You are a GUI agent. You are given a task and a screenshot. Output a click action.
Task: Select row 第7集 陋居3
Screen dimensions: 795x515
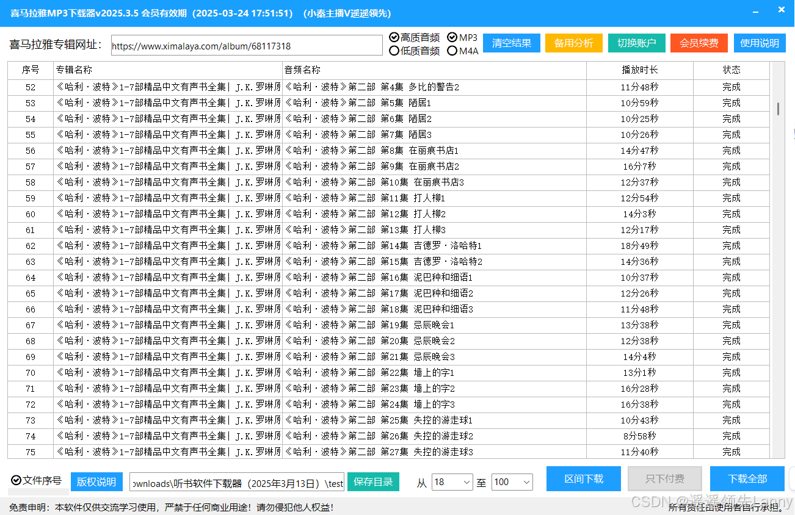389,135
